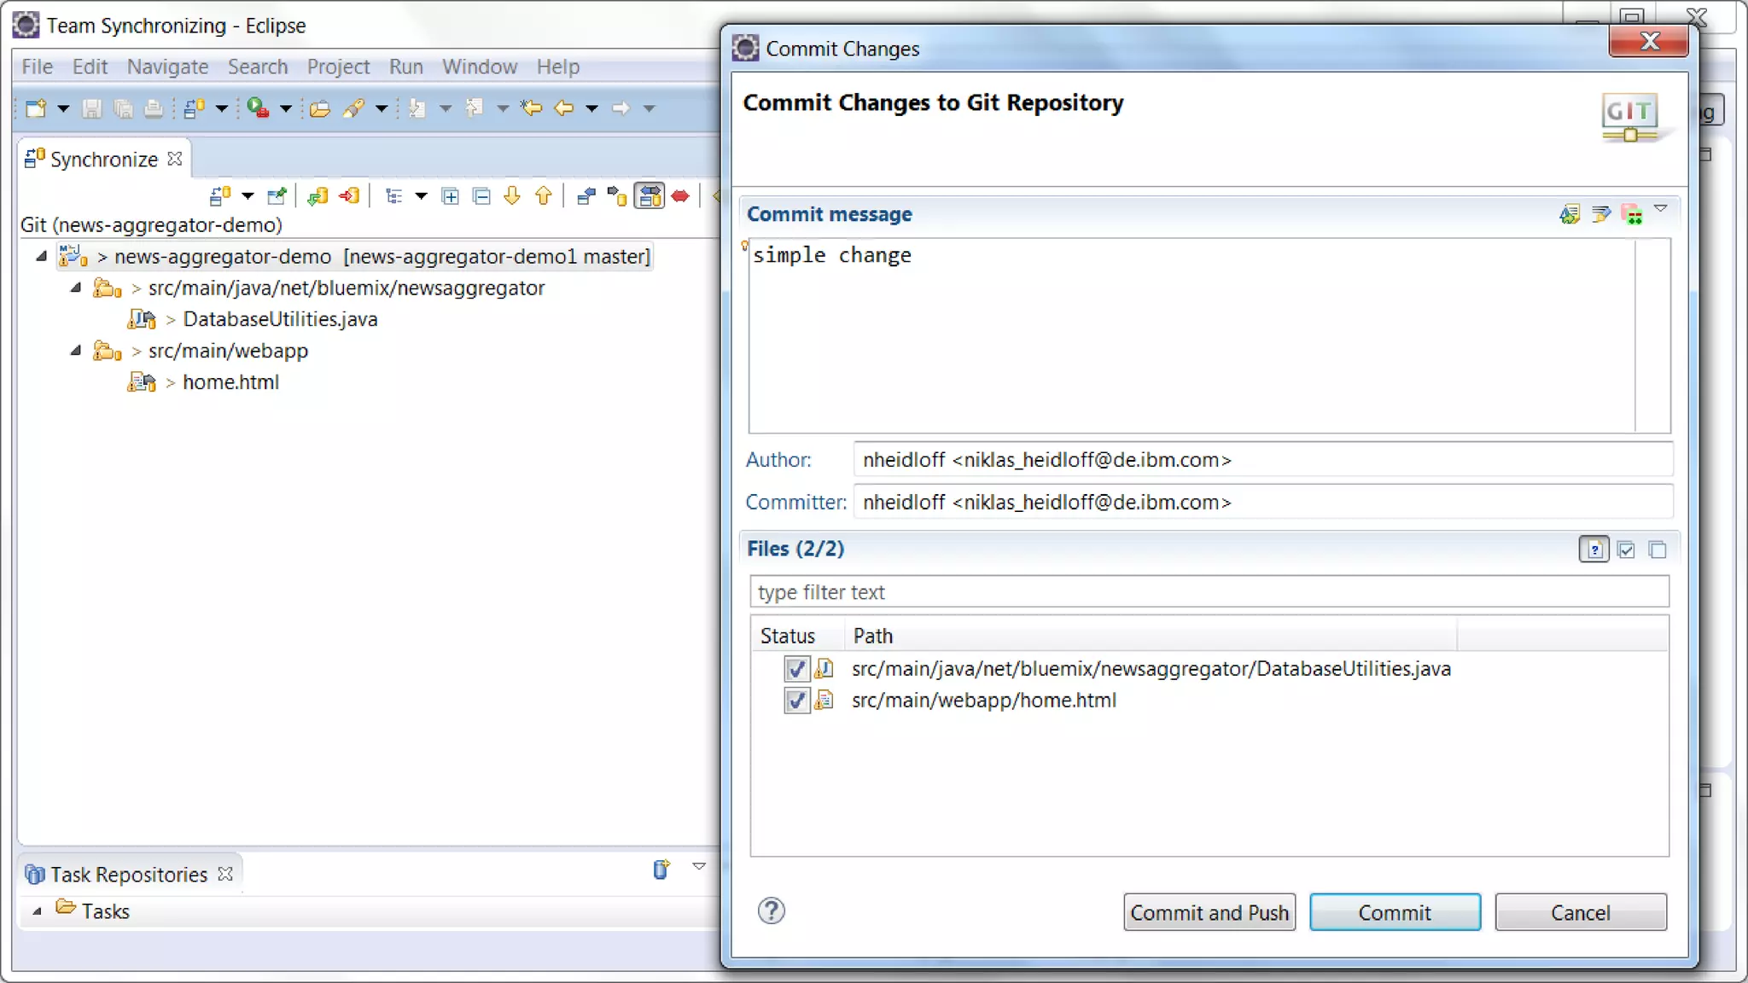The height and width of the screenshot is (983, 1748).
Task: Collapse src/main/webapp folder node
Action: pyautogui.click(x=75, y=351)
